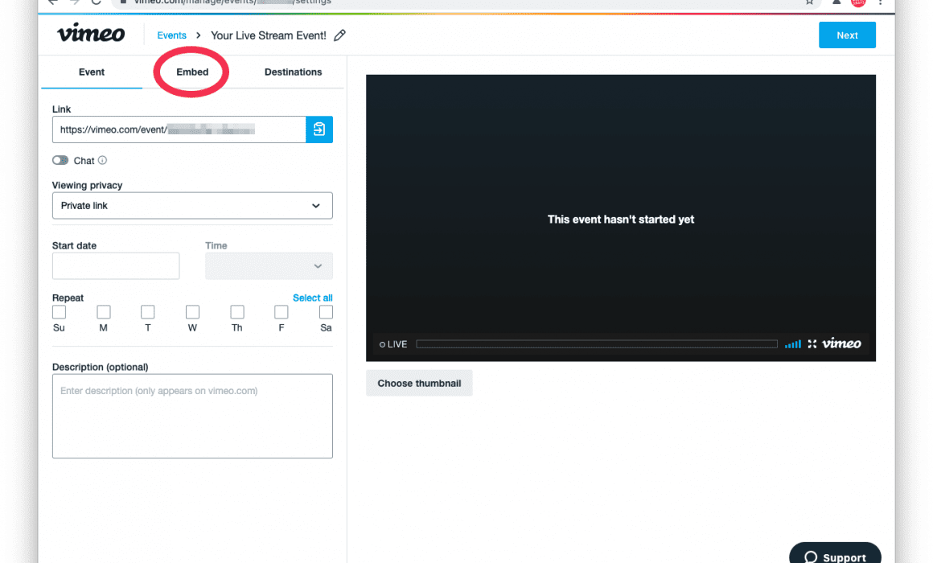The height and width of the screenshot is (563, 933).
Task: Click the player progress bar
Action: pos(597,344)
